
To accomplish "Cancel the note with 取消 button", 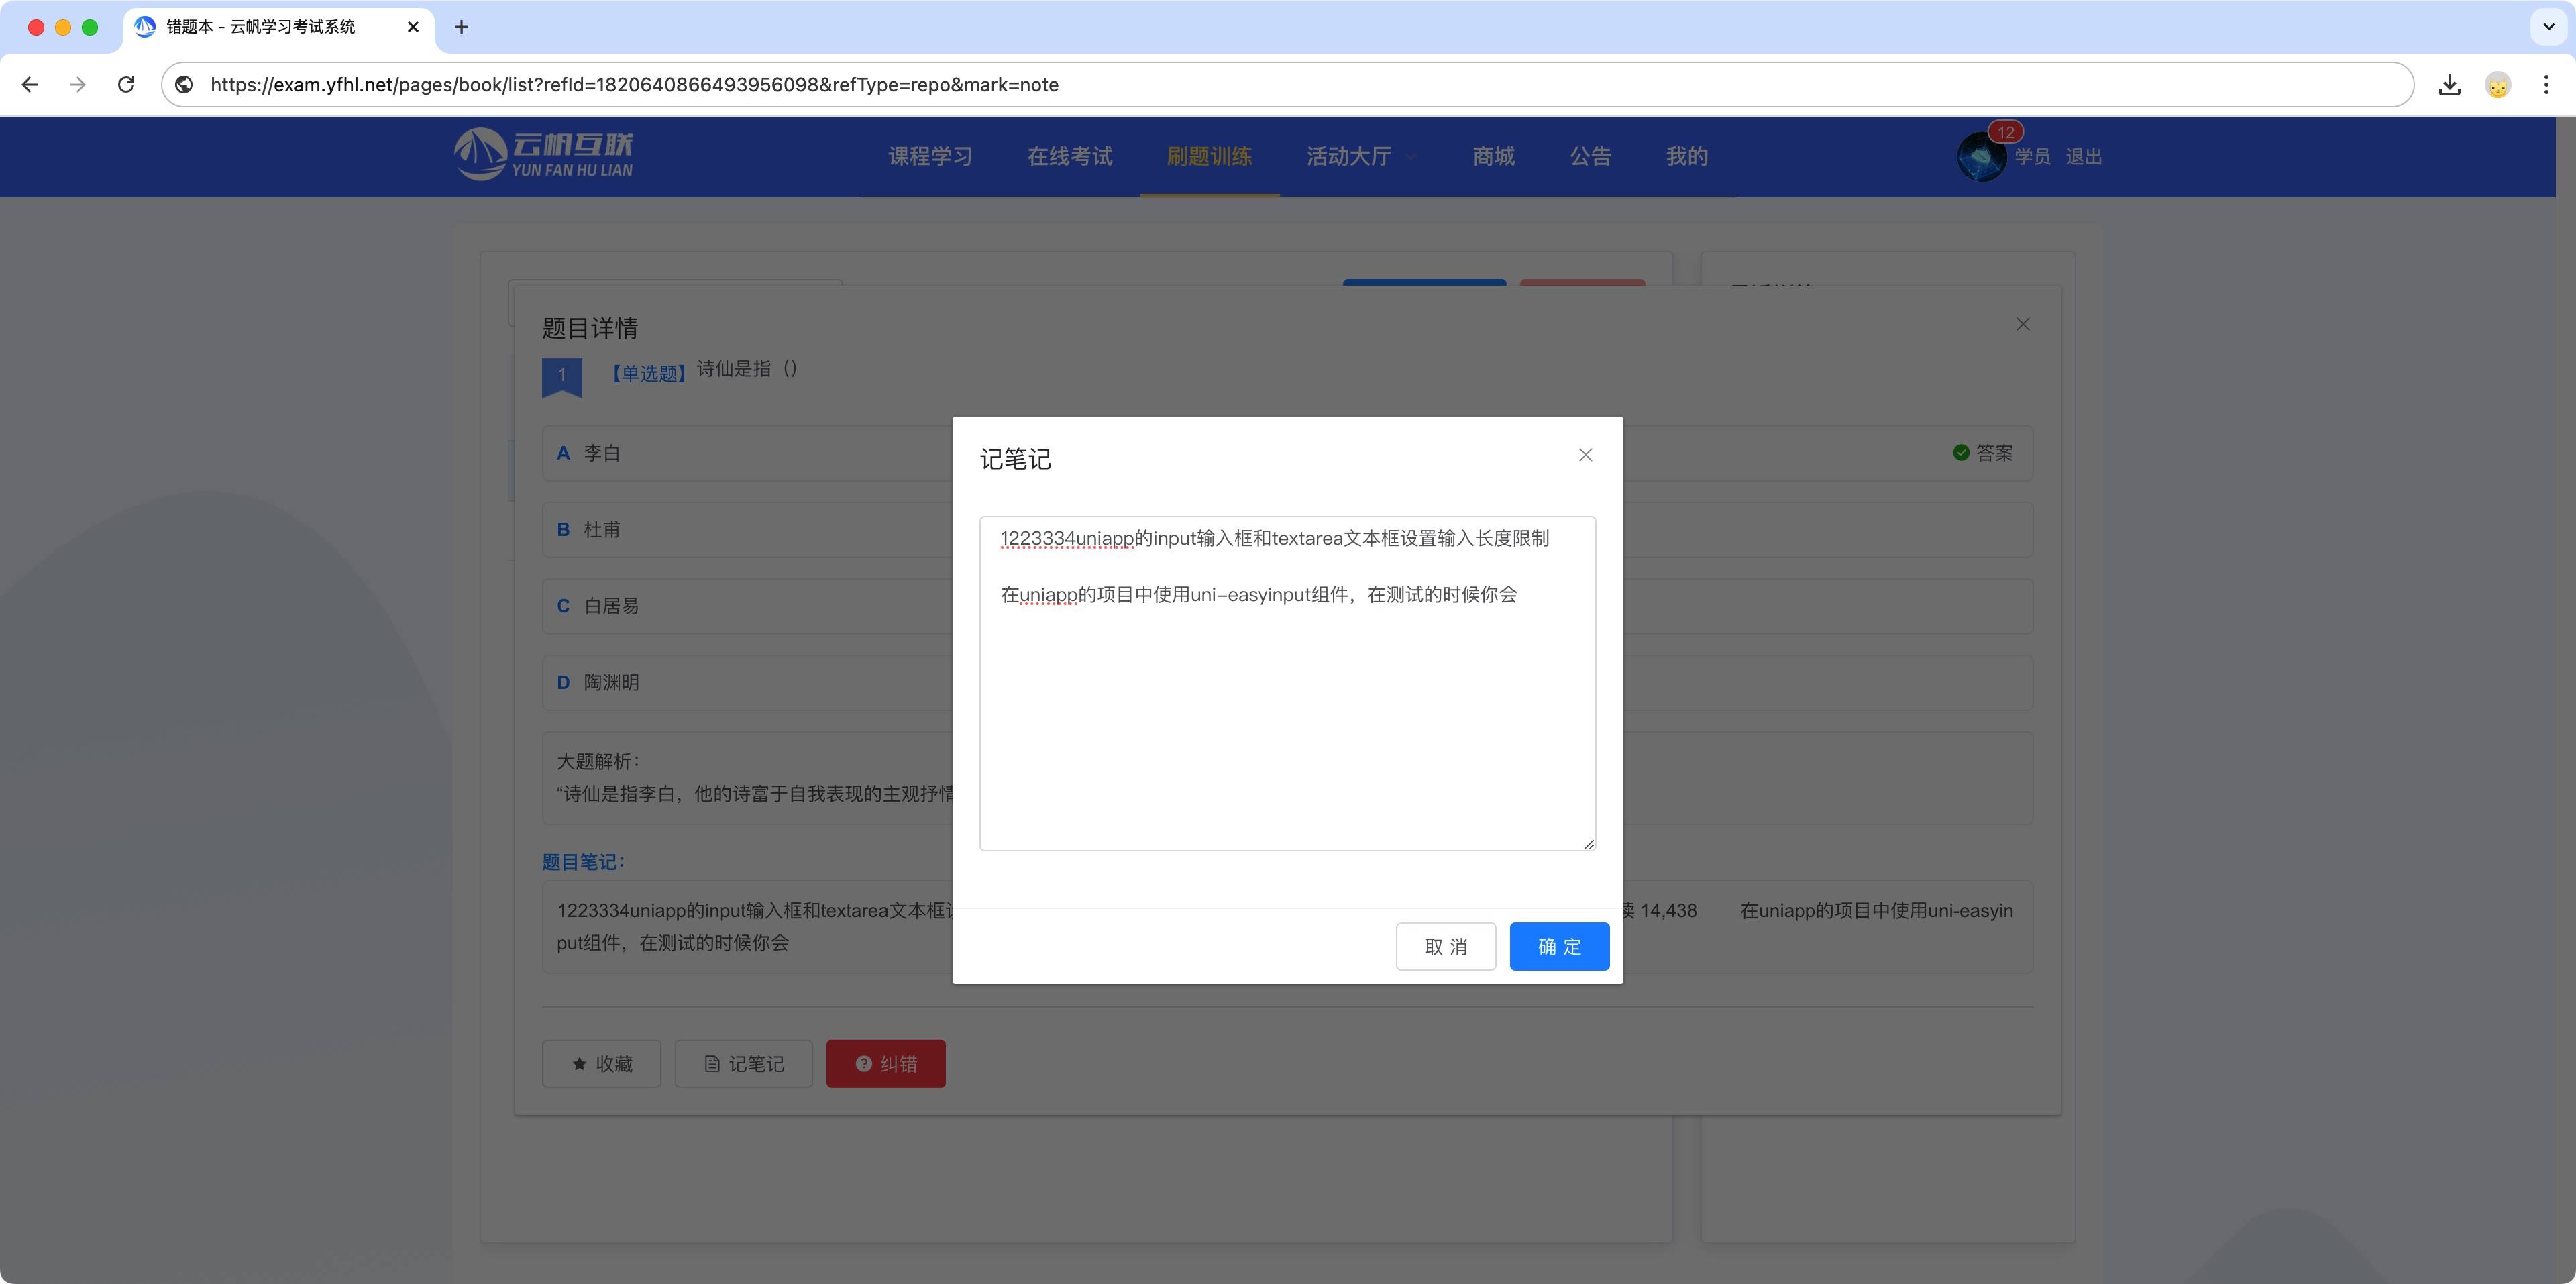I will pyautogui.click(x=1445, y=946).
